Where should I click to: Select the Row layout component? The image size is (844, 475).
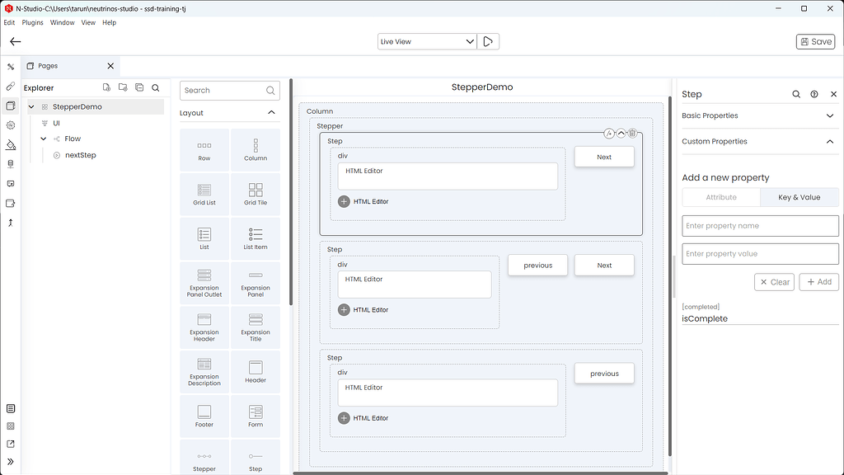pos(204,150)
